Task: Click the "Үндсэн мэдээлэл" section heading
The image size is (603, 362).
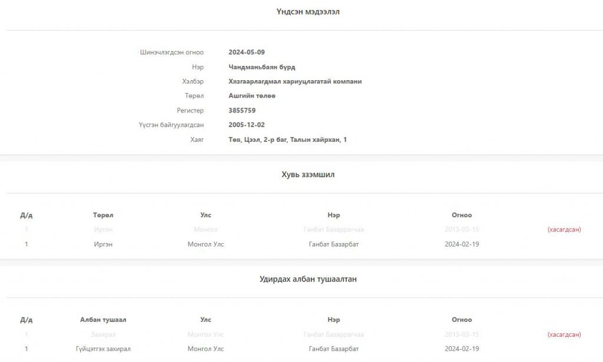Action: (x=307, y=12)
